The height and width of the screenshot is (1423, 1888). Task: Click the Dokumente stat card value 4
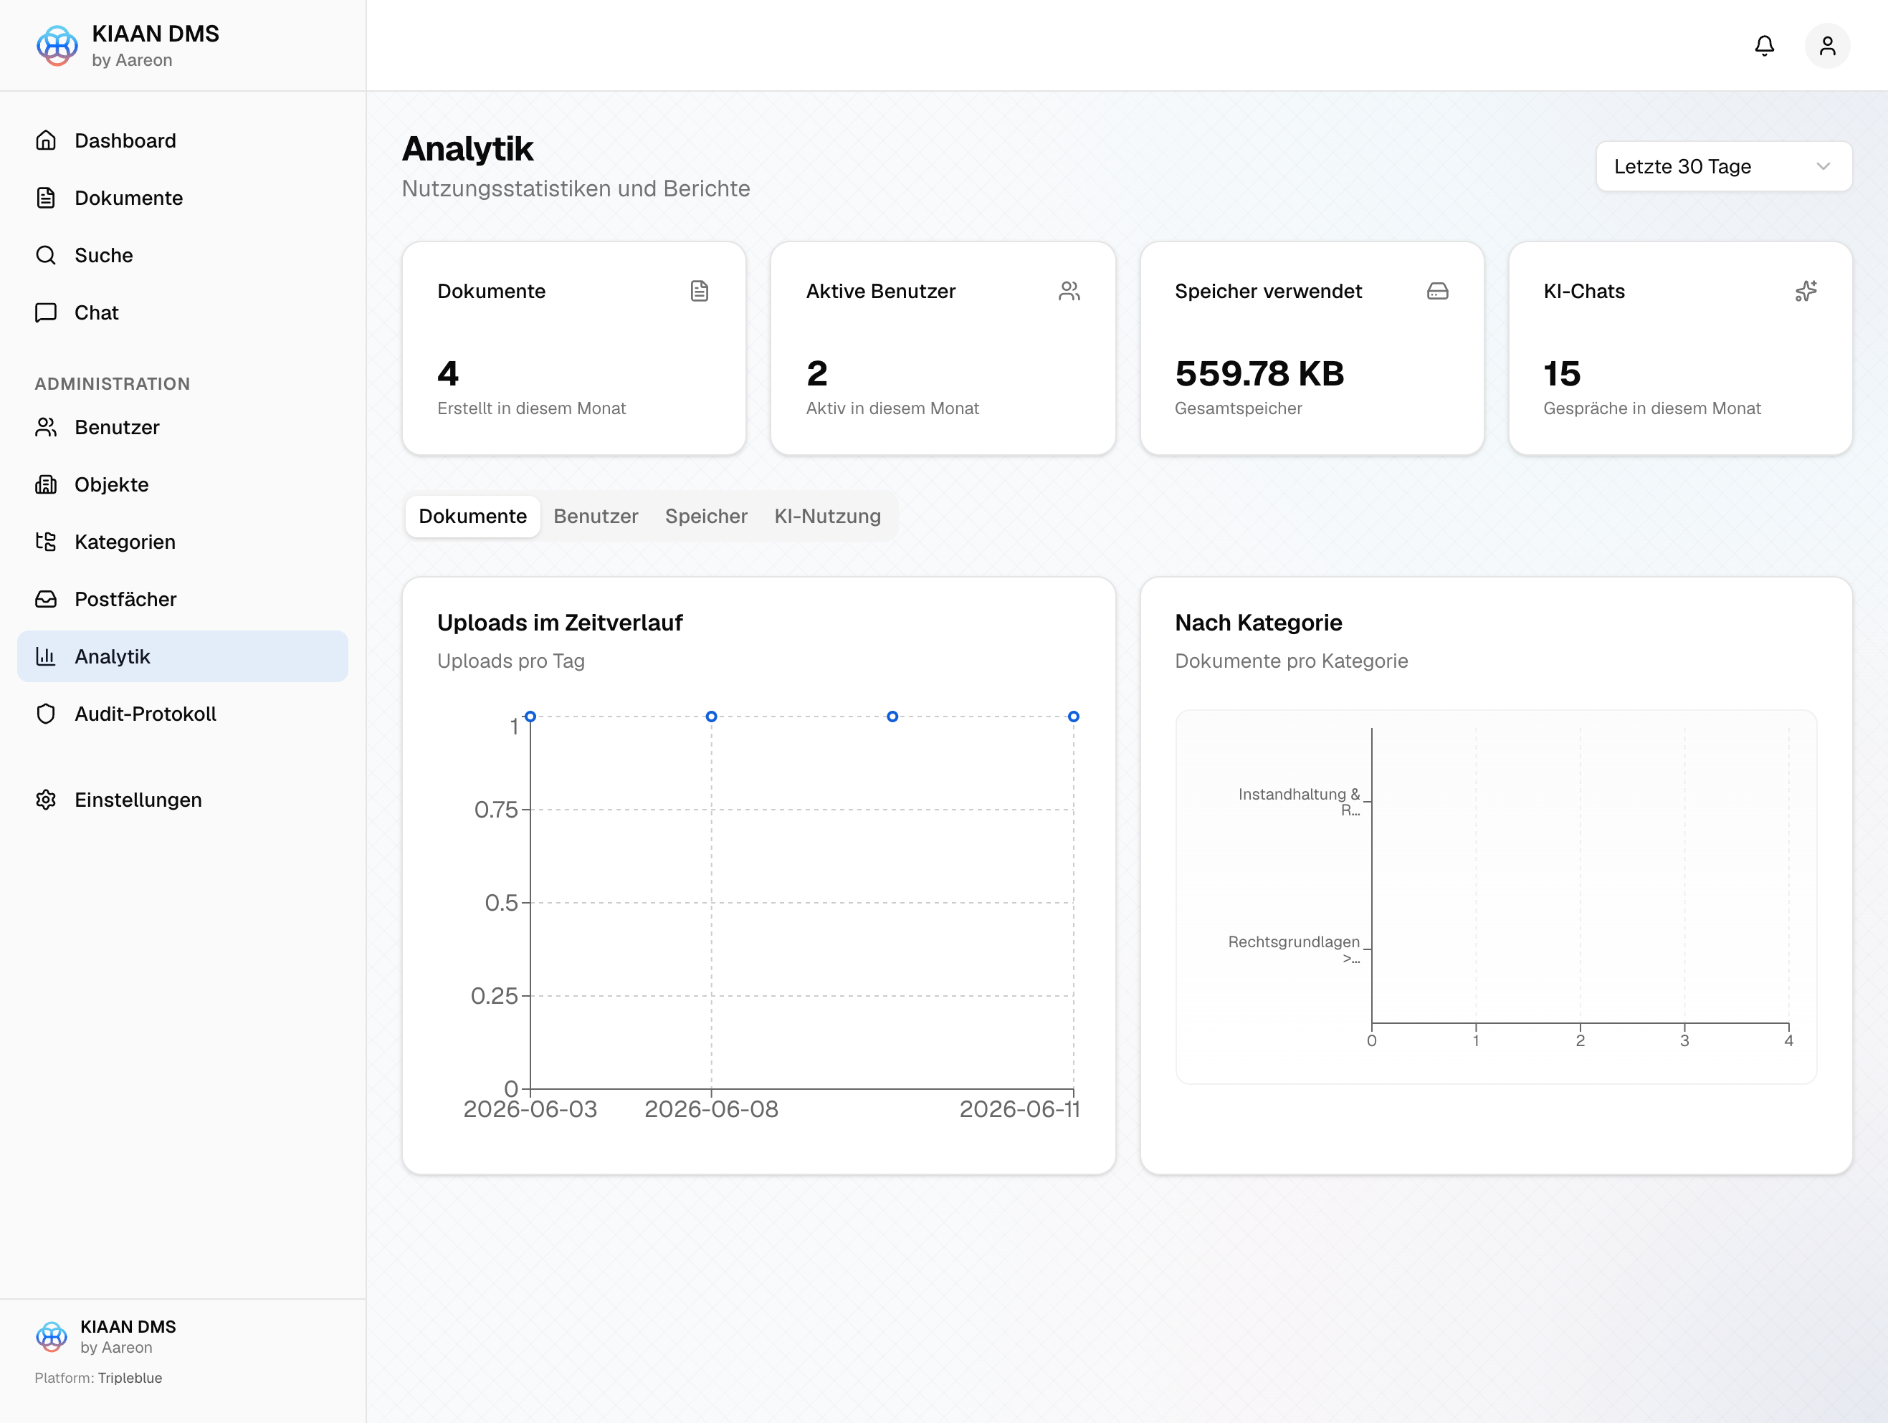click(x=448, y=374)
